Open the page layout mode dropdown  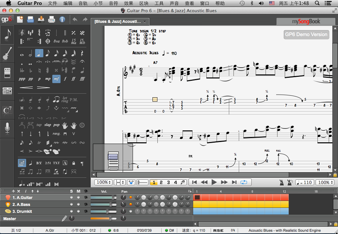tap(119, 182)
